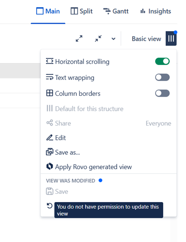Click the expand all arrows icon
The width and height of the screenshot is (186, 242).
coord(79,39)
